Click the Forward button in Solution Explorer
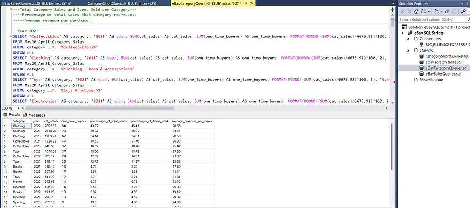This screenshot has height=208, width=470. coord(409,11)
